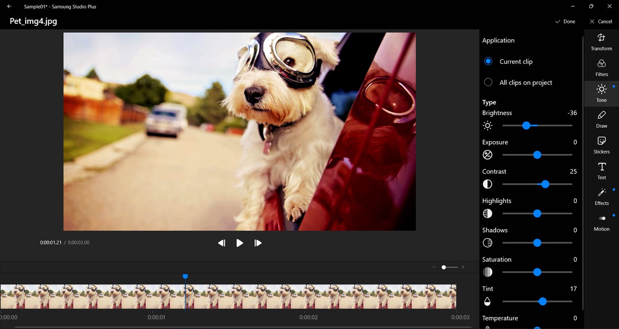The image size is (619, 329).
Task: Open the Draw tool
Action: [x=601, y=119]
